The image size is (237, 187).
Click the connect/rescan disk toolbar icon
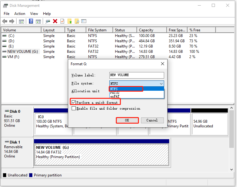(x=48, y=21)
